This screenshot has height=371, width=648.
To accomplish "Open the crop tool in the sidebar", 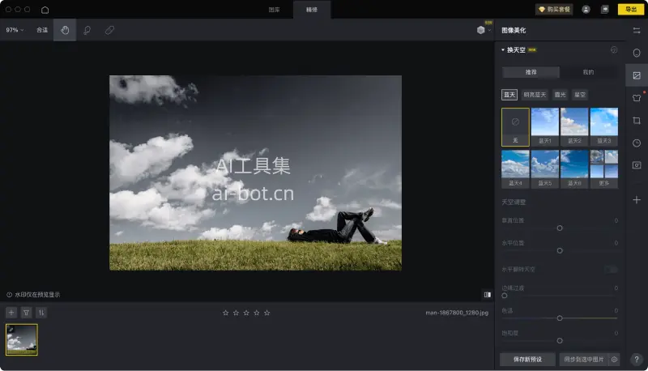I will point(637,121).
